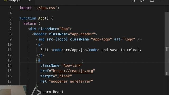Image resolution: width=169 pixels, height=95 pixels.
Task: Place cursor in './App.css' import string
Action: click(46, 8)
